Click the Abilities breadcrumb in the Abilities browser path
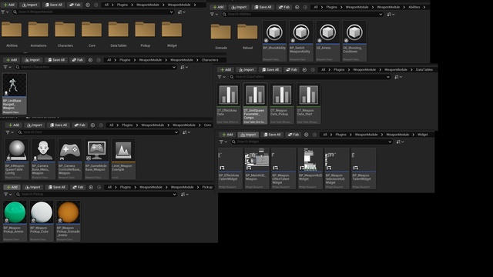 coord(414,7)
